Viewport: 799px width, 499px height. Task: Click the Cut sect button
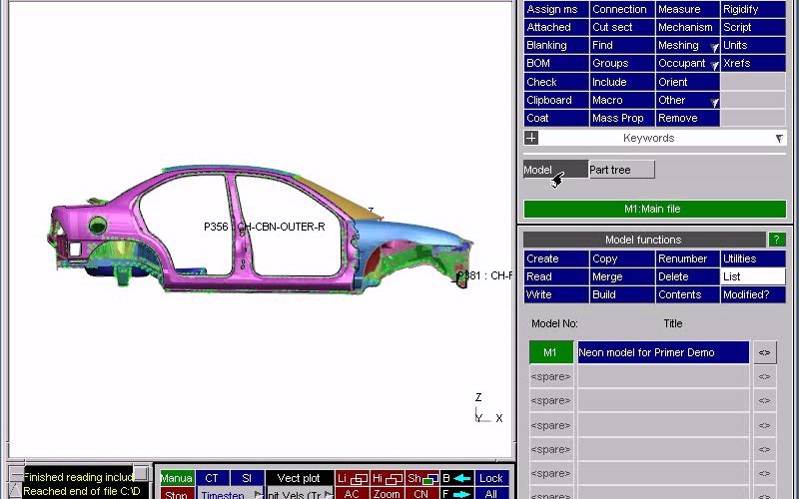(621, 28)
